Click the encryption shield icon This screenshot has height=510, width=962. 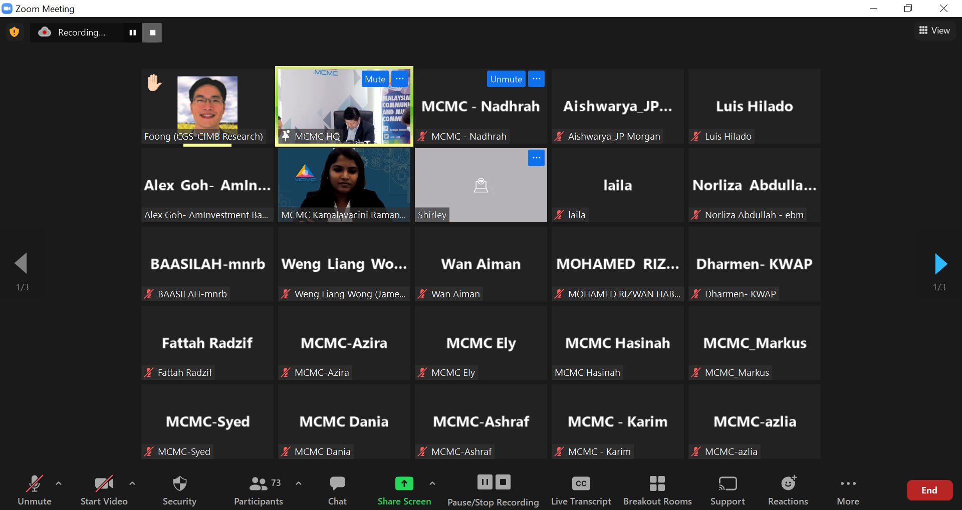click(x=15, y=32)
